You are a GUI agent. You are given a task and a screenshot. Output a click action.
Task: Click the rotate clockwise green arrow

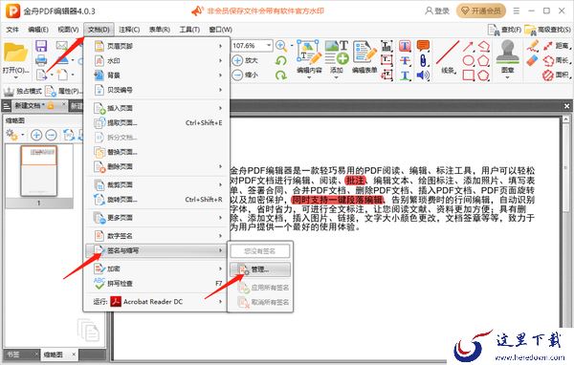280,75
